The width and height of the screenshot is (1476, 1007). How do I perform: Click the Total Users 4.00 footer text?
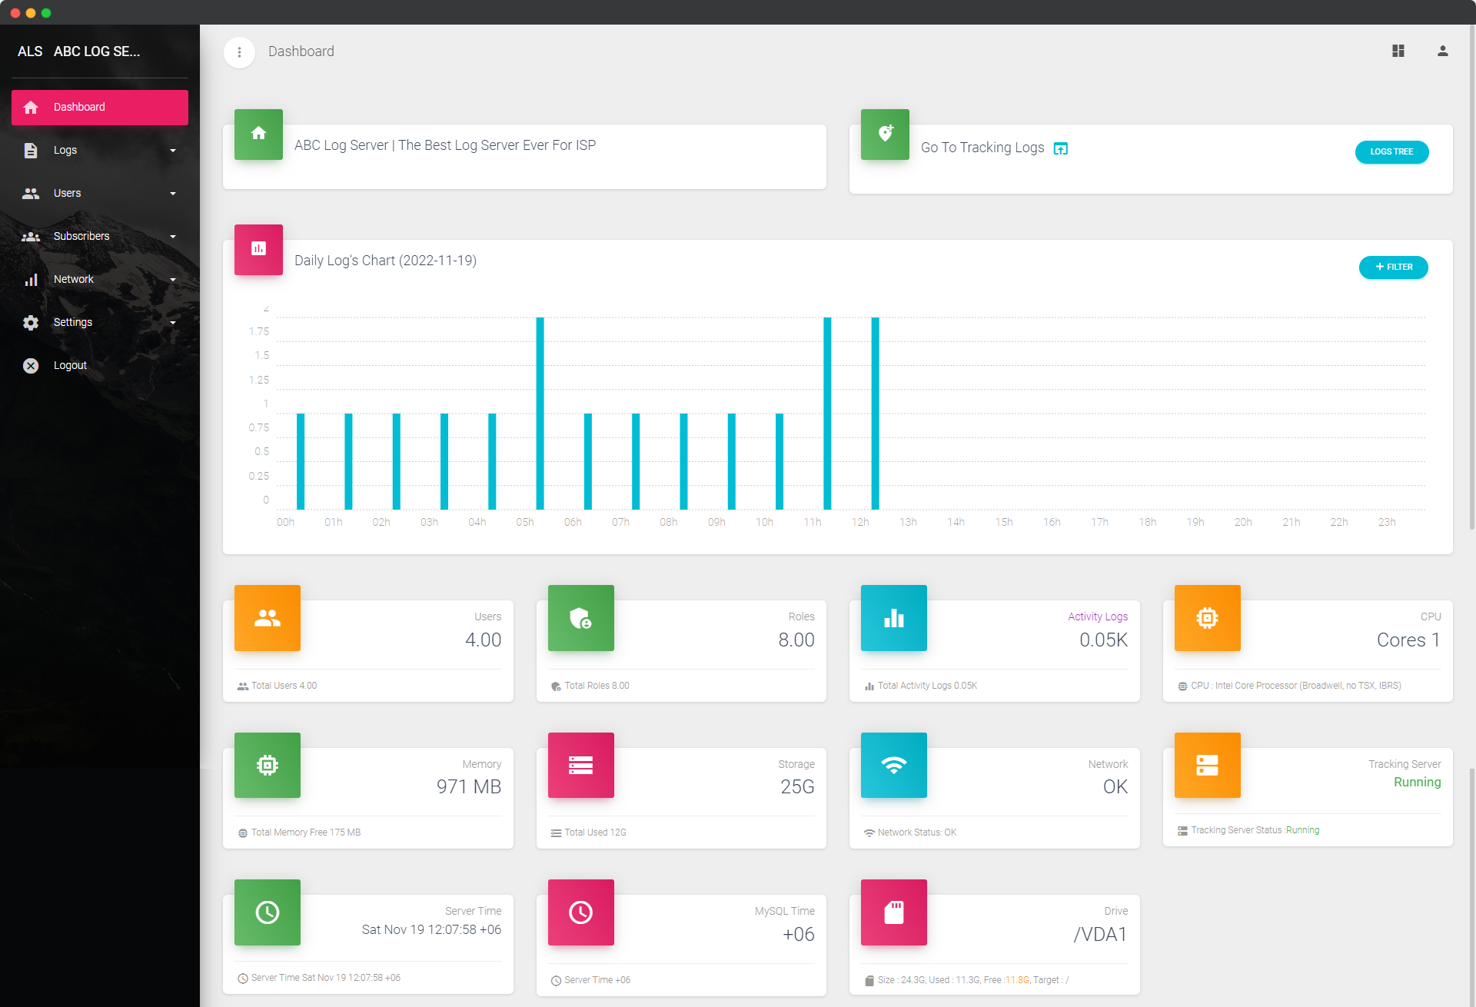point(284,686)
